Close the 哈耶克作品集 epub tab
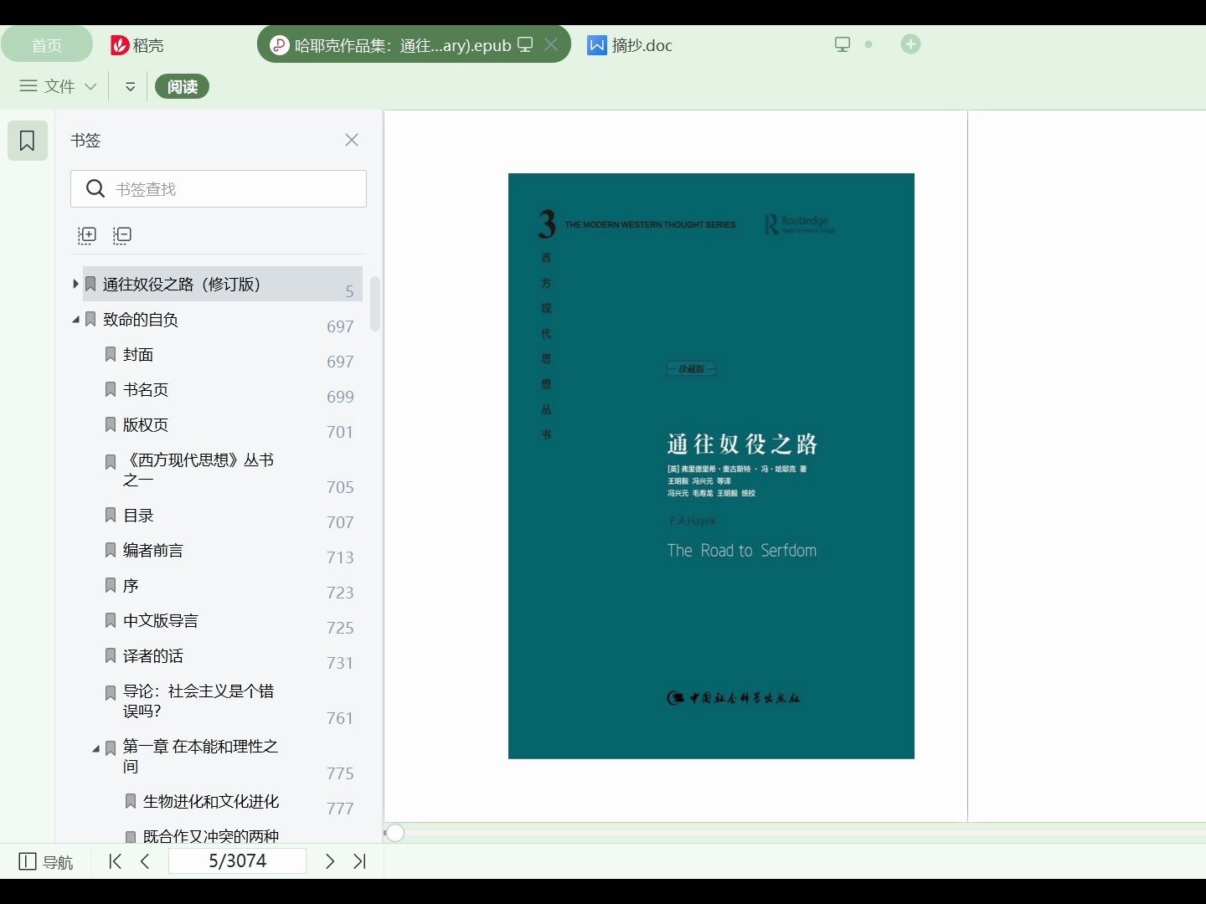 (551, 44)
